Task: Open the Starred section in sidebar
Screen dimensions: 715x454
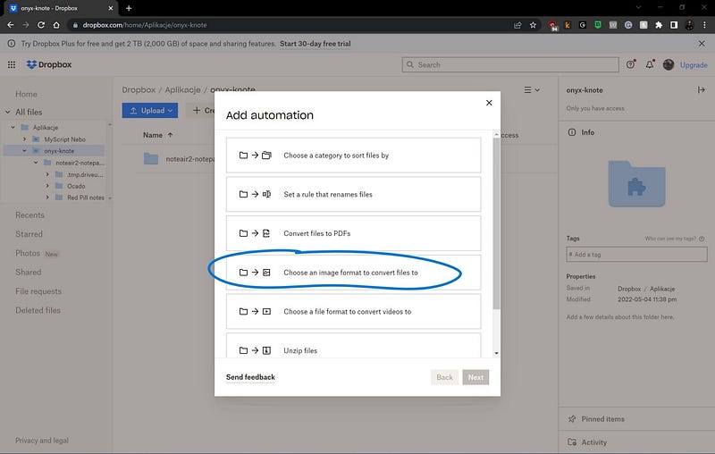Action: point(29,234)
